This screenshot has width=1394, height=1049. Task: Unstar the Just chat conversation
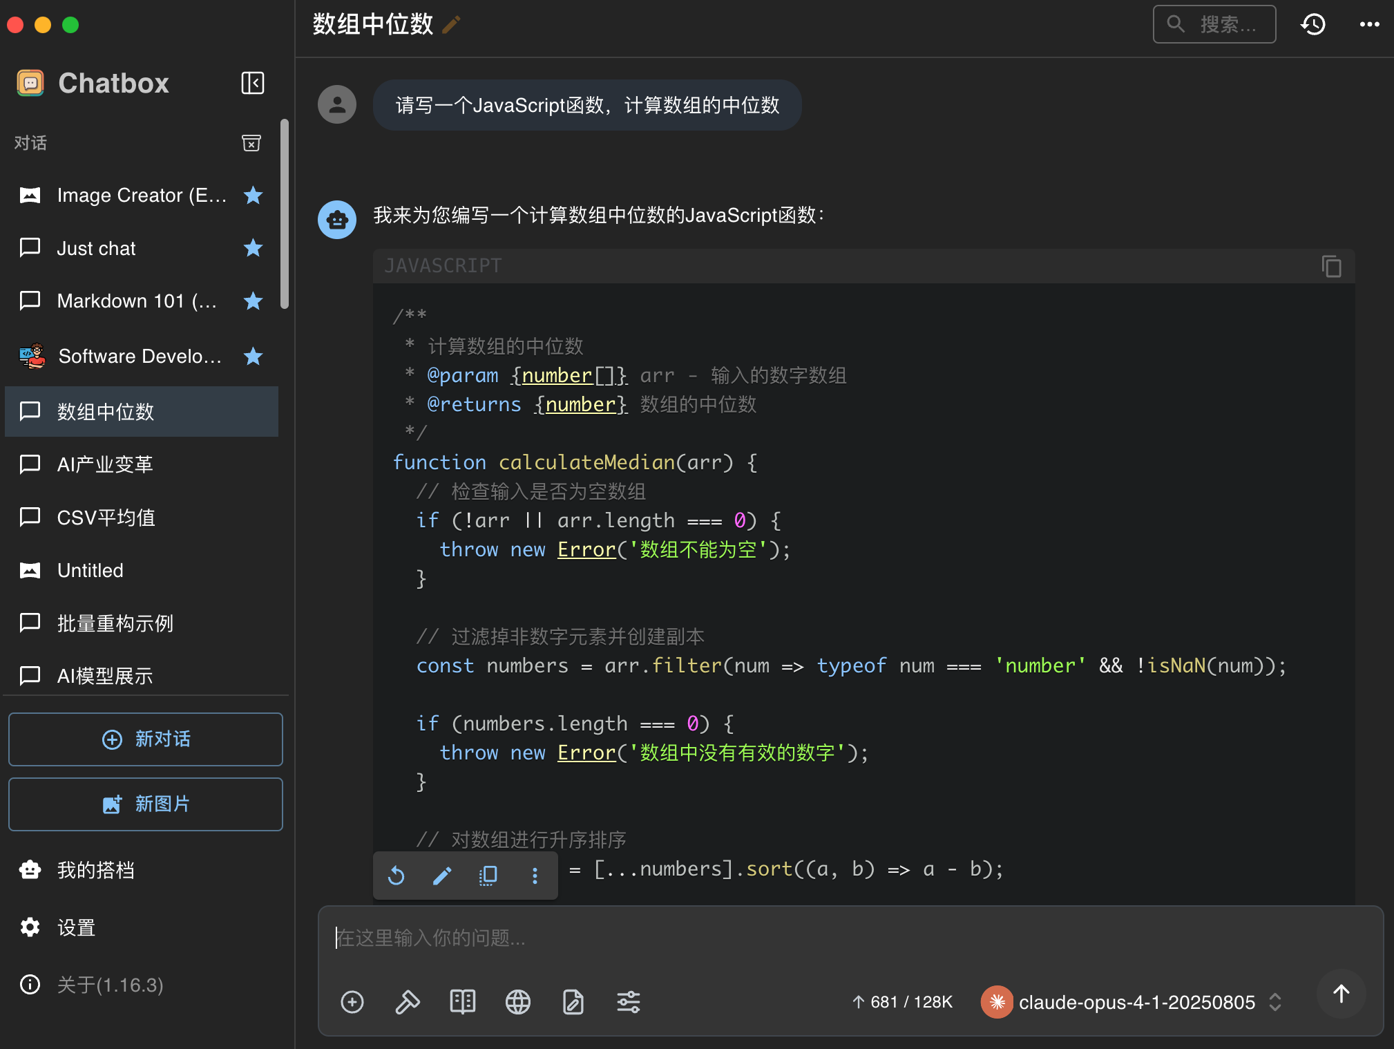coord(254,248)
